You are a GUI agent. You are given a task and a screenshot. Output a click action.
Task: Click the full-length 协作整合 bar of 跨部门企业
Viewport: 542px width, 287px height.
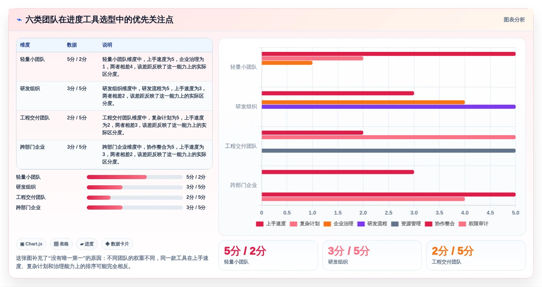[389, 194]
